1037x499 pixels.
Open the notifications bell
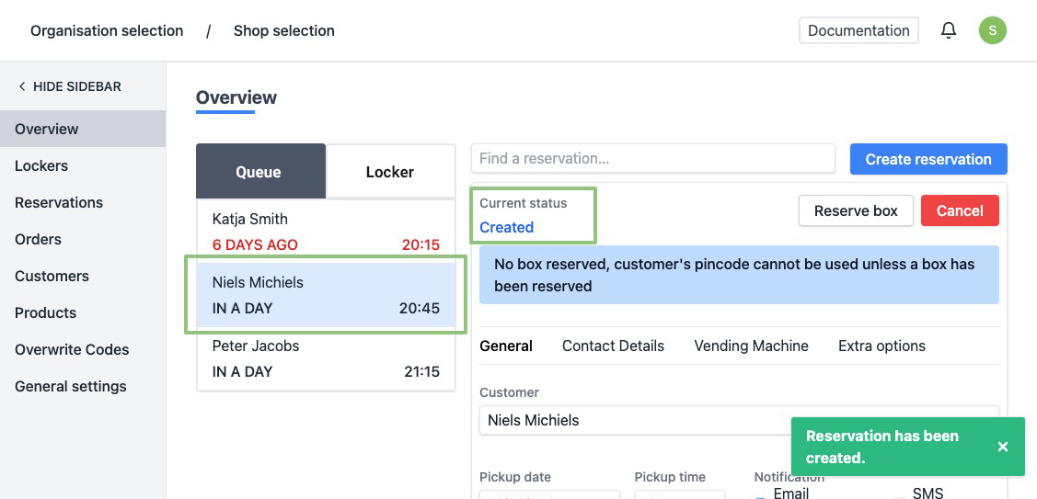coord(949,30)
